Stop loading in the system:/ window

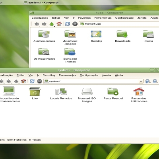point(39,81)
